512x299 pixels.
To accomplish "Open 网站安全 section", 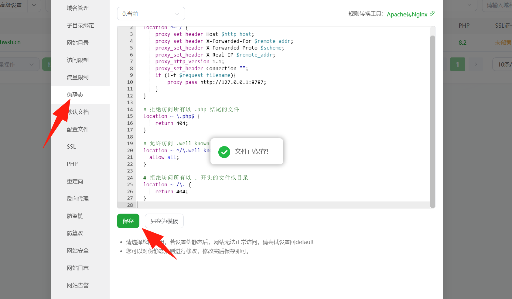I will tap(78, 251).
